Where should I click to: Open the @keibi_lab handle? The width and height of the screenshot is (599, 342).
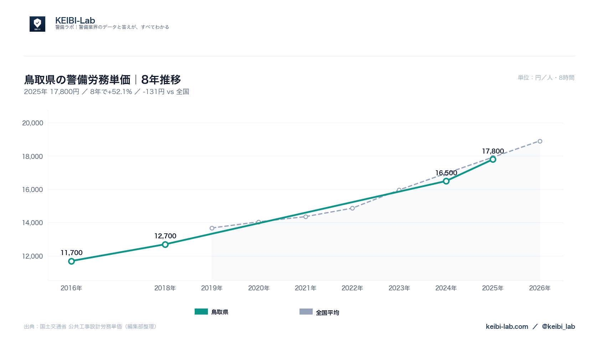[x=558, y=326]
